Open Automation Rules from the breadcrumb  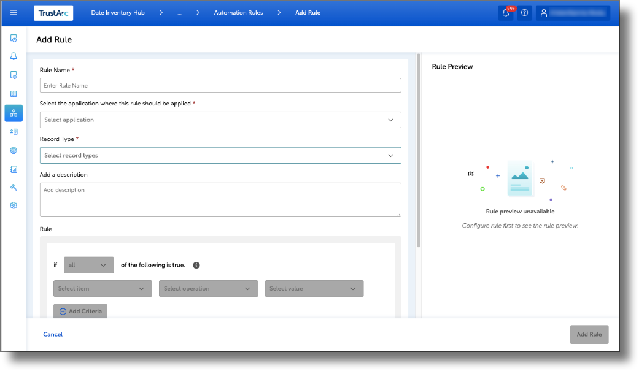[x=238, y=12]
